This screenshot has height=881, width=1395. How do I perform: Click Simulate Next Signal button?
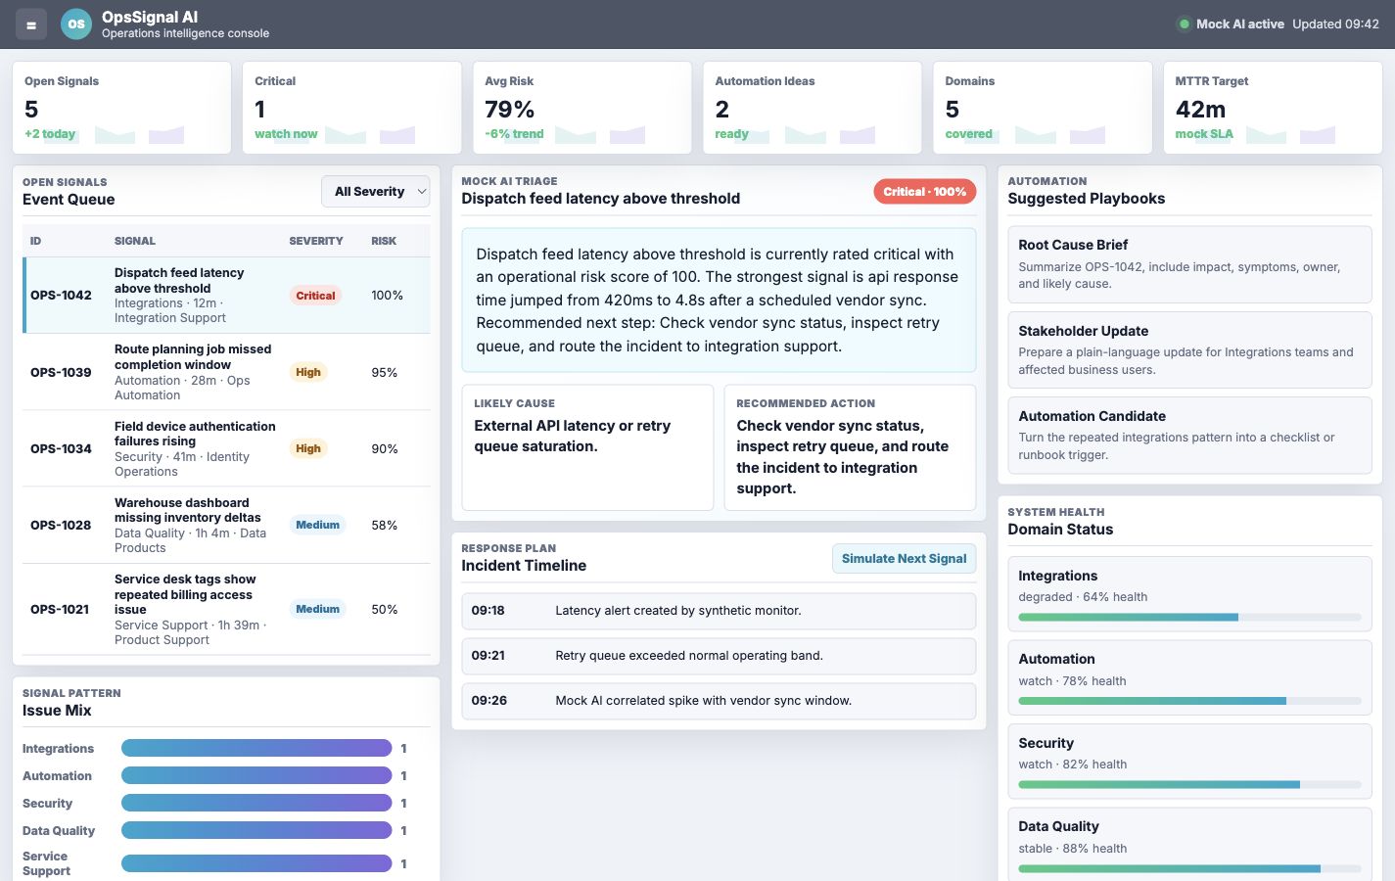(x=904, y=559)
